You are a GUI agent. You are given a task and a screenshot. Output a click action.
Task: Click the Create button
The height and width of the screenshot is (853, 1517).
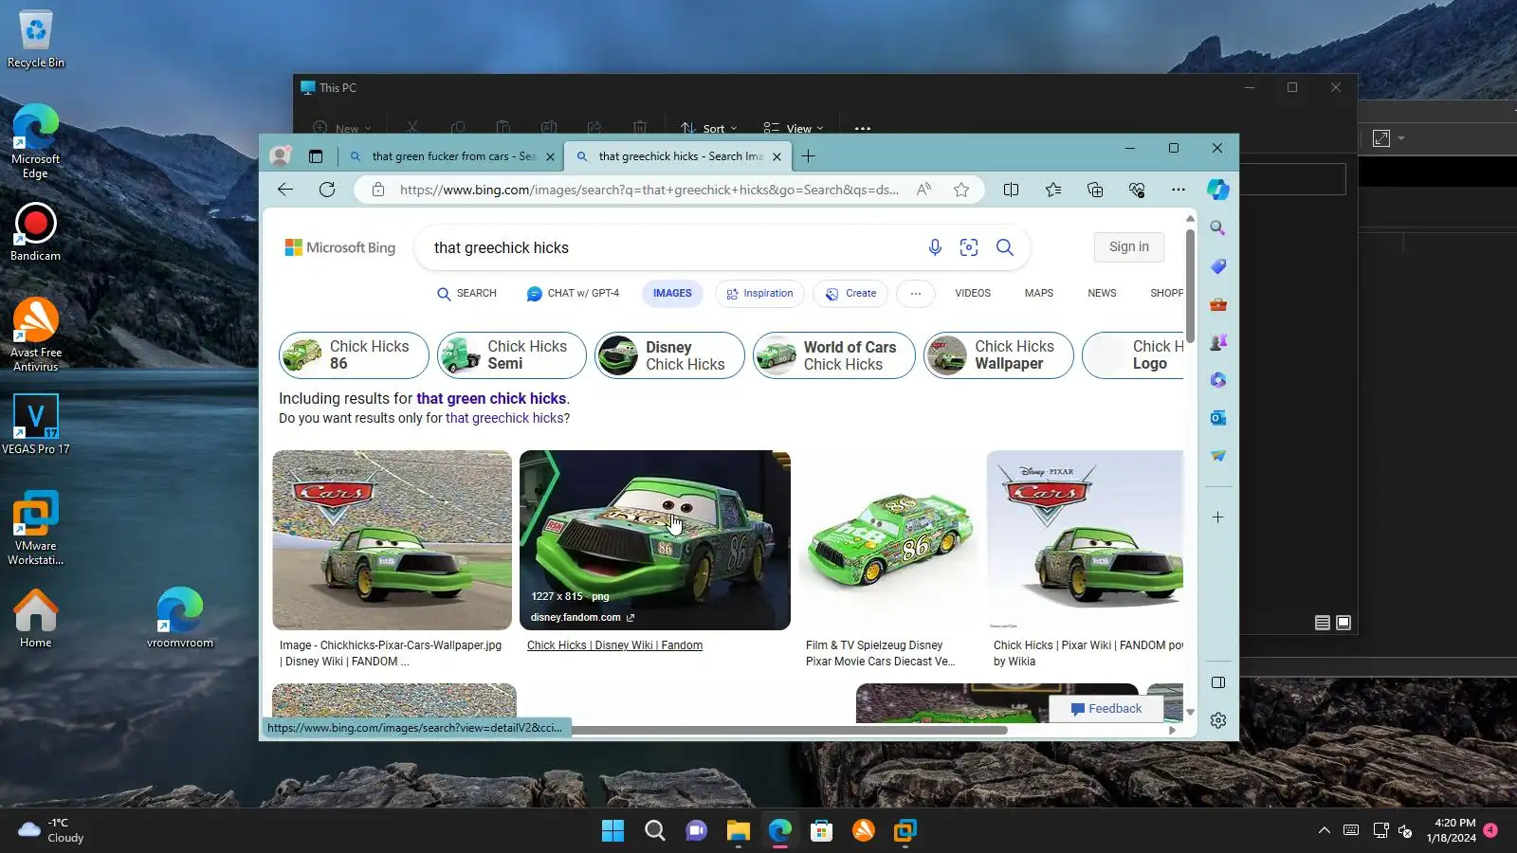tap(850, 294)
